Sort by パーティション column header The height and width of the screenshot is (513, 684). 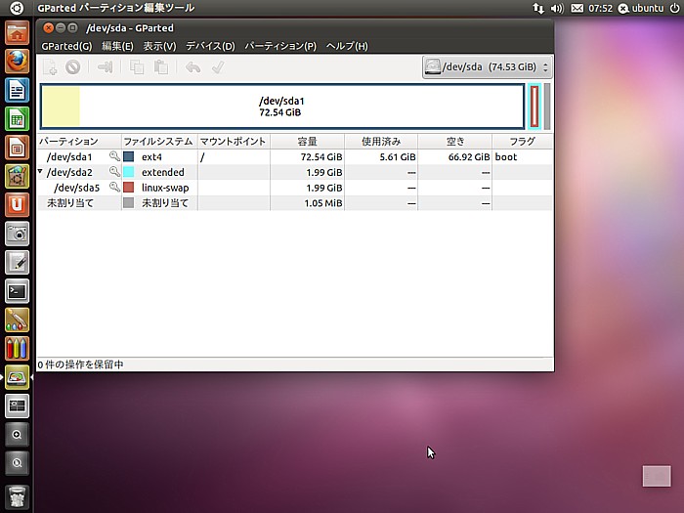79,142
